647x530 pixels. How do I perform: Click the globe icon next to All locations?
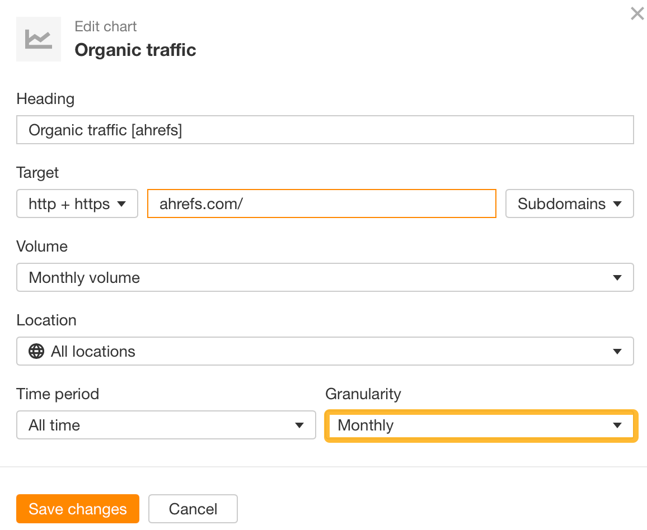[x=36, y=351]
